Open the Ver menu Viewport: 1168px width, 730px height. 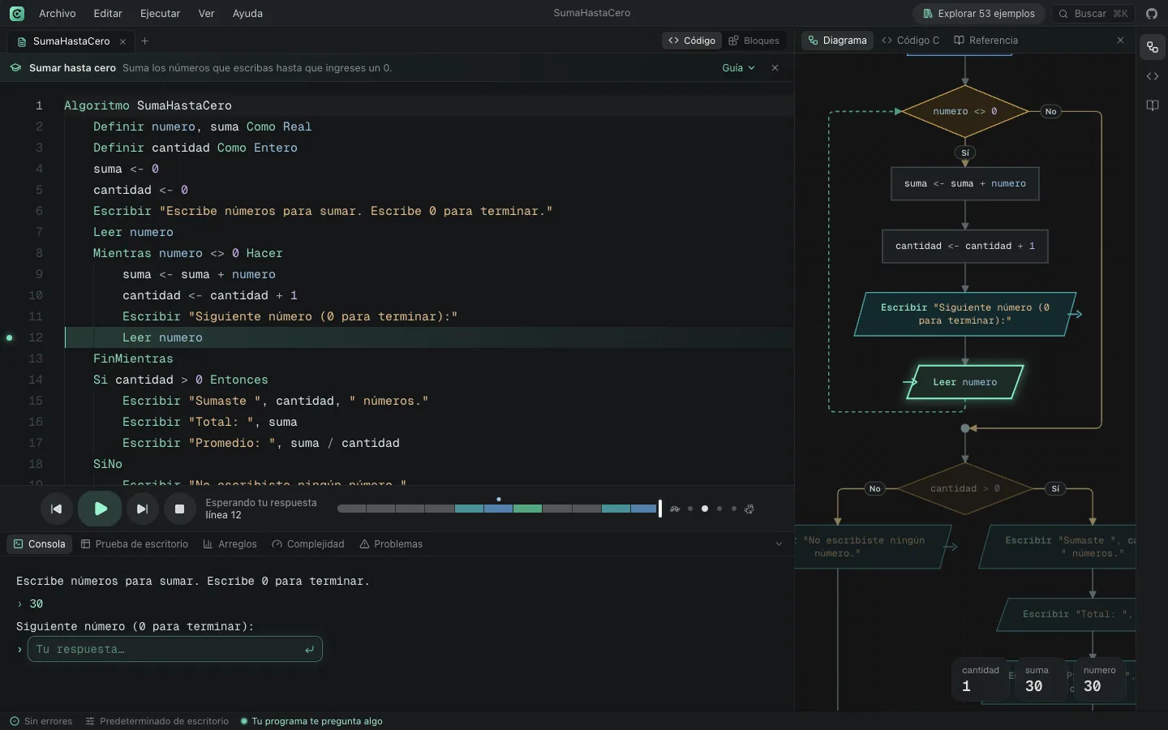(x=207, y=14)
